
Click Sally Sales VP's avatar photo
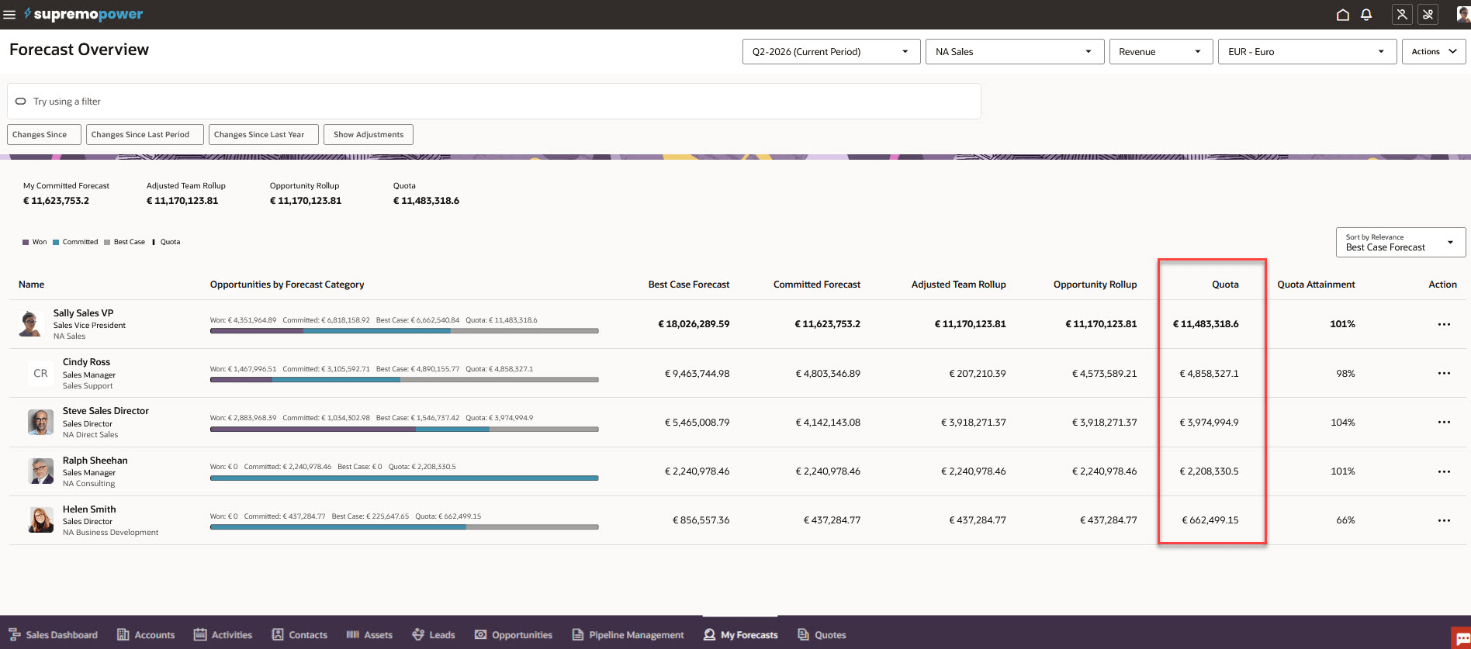[x=31, y=323]
